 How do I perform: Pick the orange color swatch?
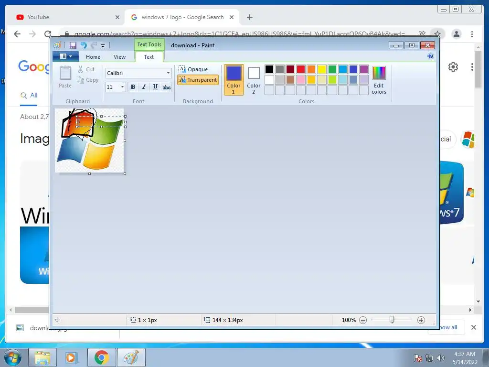(311, 69)
